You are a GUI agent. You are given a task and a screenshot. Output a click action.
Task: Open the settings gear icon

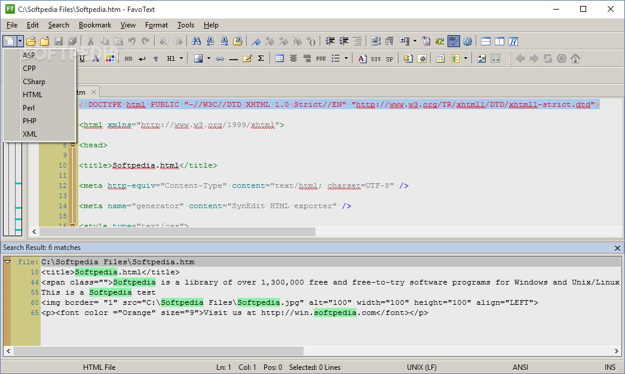click(467, 41)
